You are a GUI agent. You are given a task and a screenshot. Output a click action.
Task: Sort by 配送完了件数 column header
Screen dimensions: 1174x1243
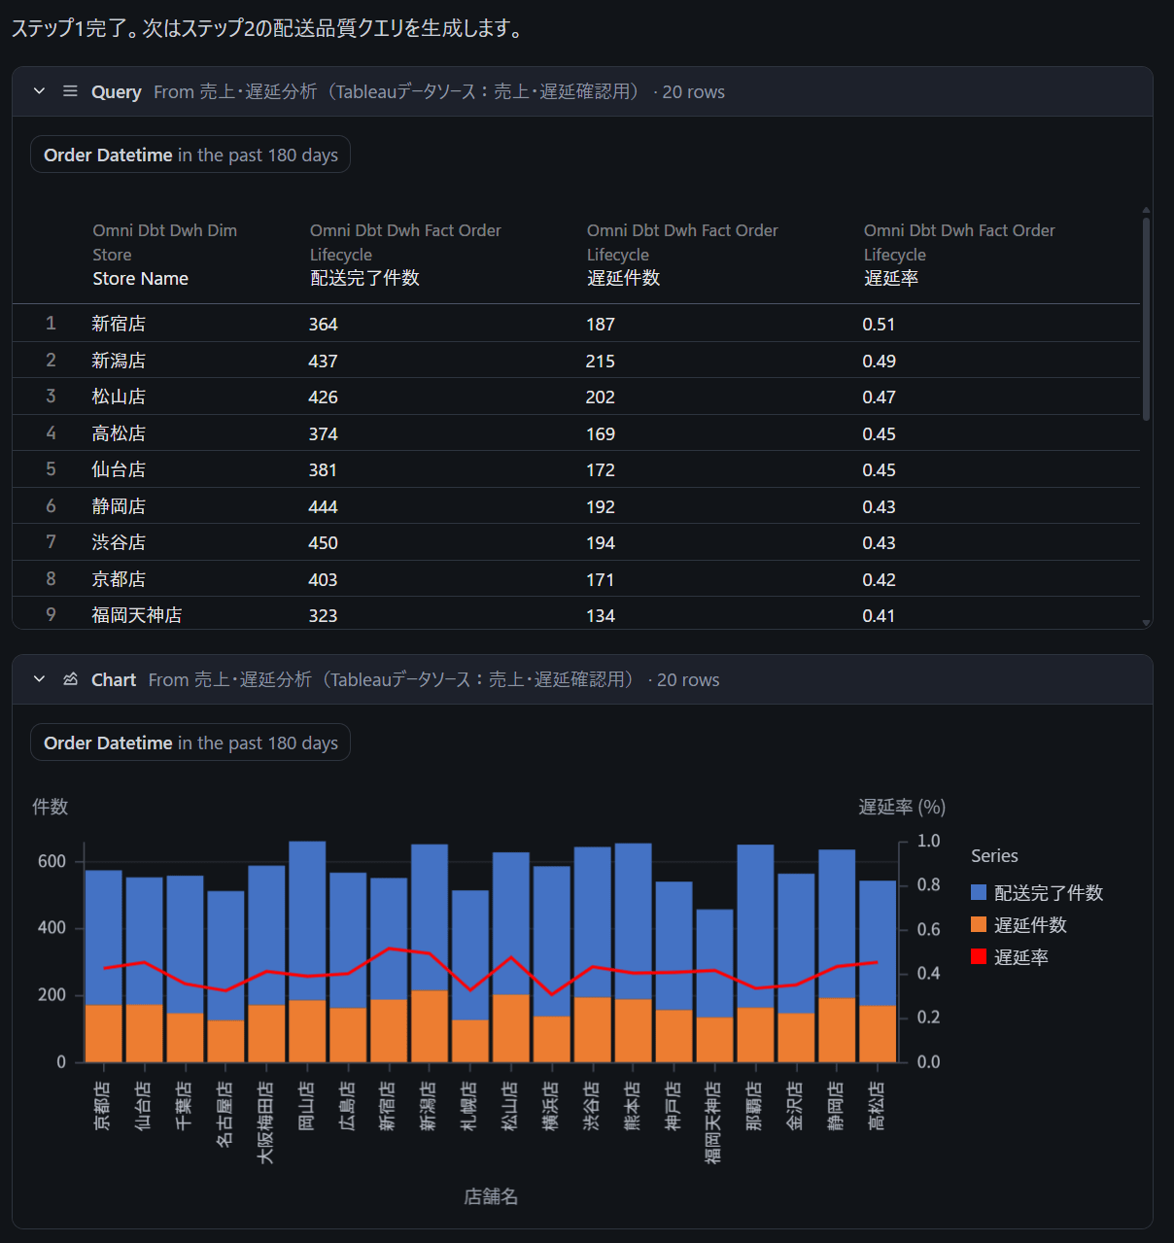coord(364,279)
